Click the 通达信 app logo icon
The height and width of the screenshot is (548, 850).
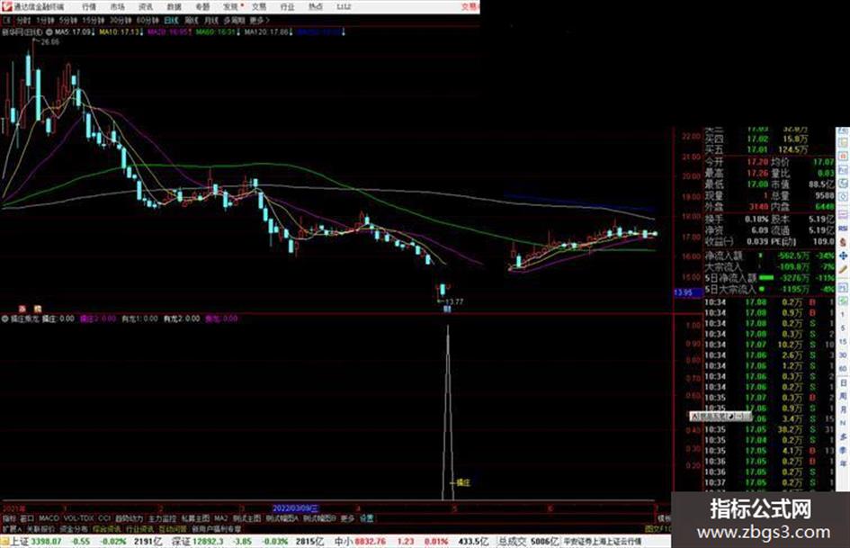[x=6, y=6]
